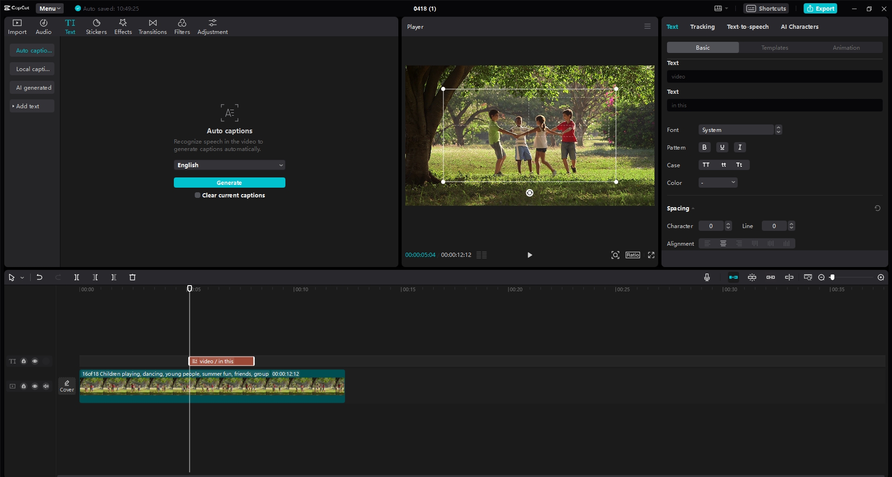Switch to the Tracking tab
Screen dimensions: 892x477
[702, 26]
